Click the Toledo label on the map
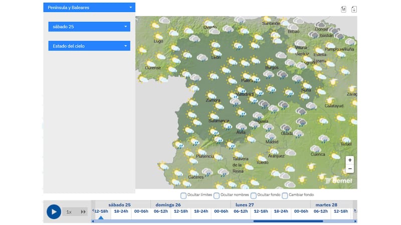 pos(262,162)
